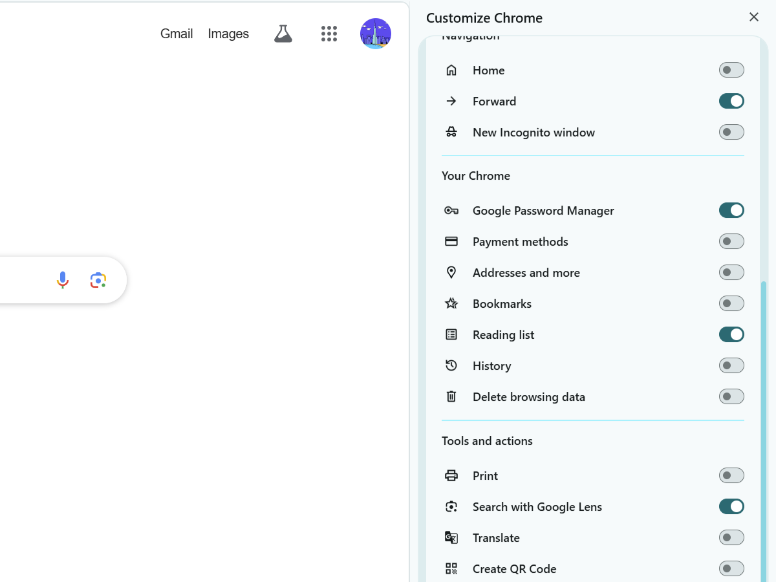Screen dimensions: 776x582
Task: Click the Create QR Code icon
Action: point(451,569)
